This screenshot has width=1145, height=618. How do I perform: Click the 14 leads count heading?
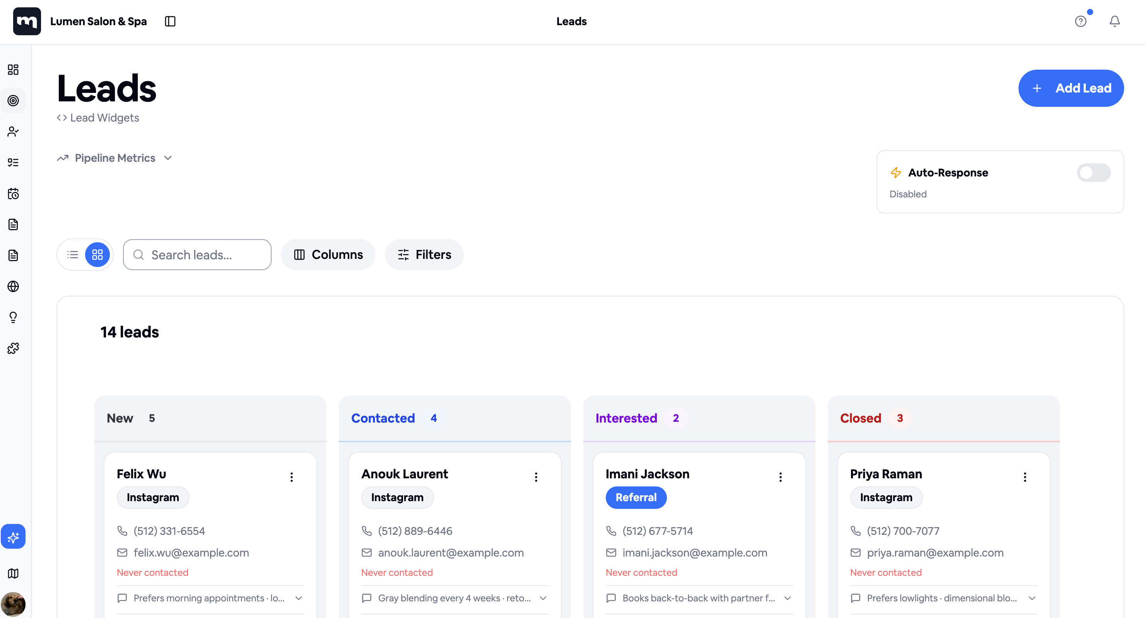130,332
